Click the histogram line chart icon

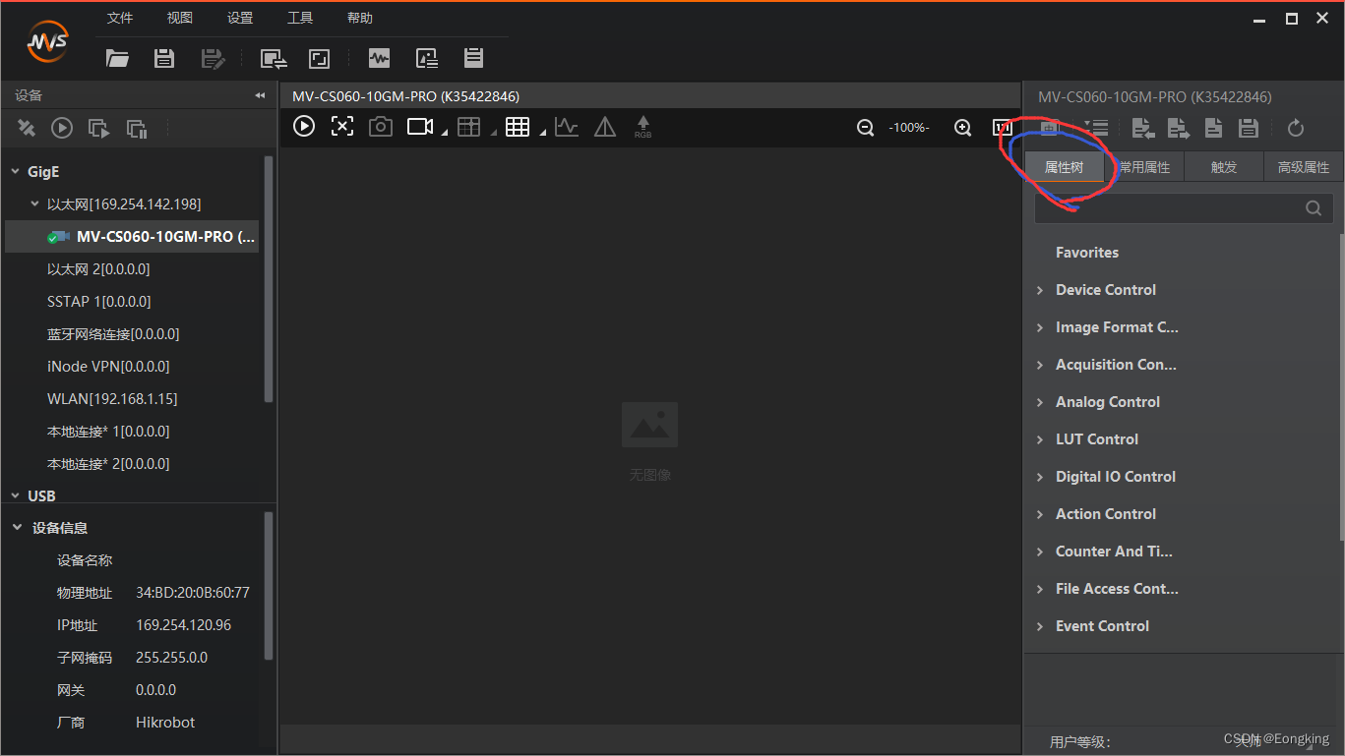pos(567,127)
